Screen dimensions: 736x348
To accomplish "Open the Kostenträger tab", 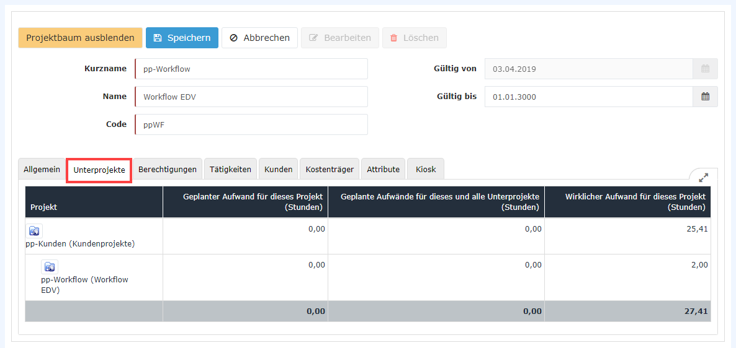I will 330,170.
